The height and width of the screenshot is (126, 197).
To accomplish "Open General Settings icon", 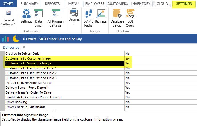I will pyautogui.click(x=8, y=13).
